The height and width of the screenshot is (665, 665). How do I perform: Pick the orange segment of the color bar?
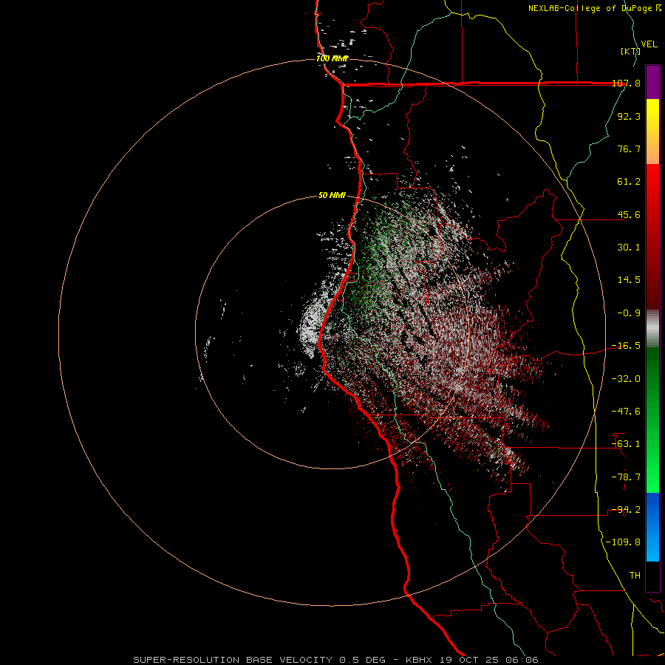point(652,149)
